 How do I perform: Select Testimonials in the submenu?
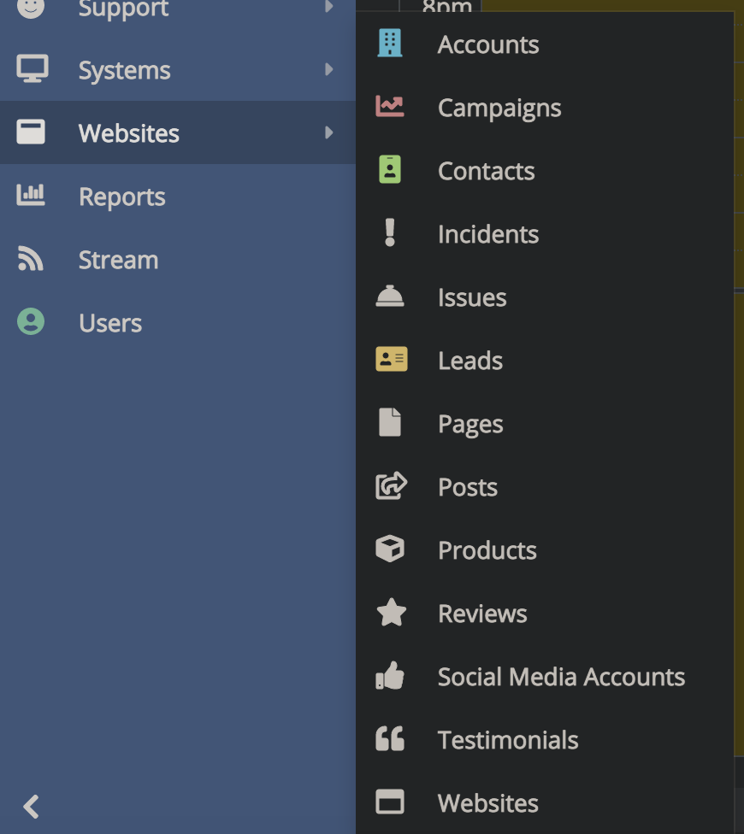pyautogui.click(x=507, y=740)
